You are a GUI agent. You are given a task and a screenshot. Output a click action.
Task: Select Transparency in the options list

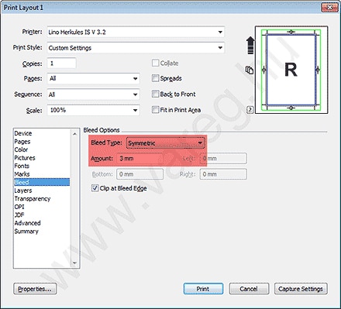[x=42, y=198]
